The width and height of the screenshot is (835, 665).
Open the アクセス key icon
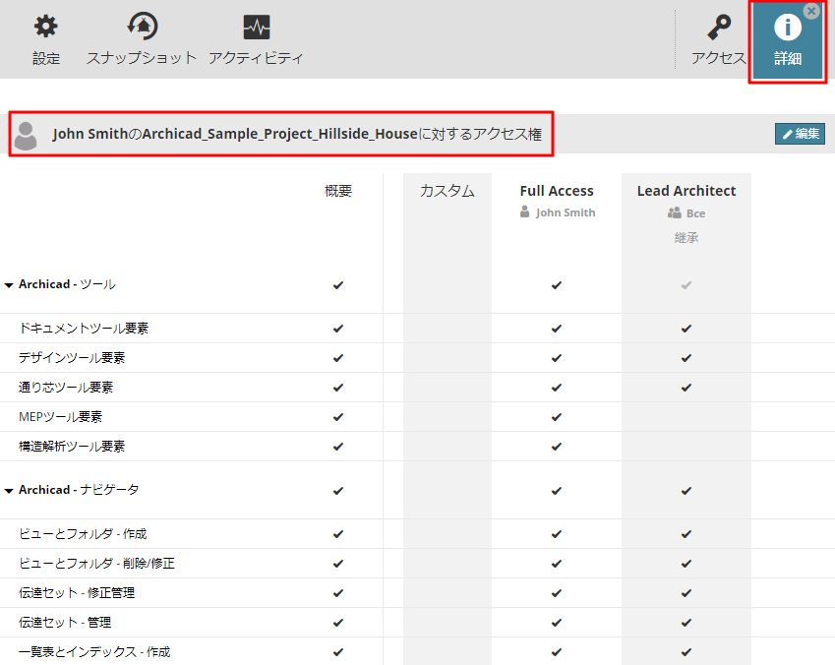tap(719, 28)
